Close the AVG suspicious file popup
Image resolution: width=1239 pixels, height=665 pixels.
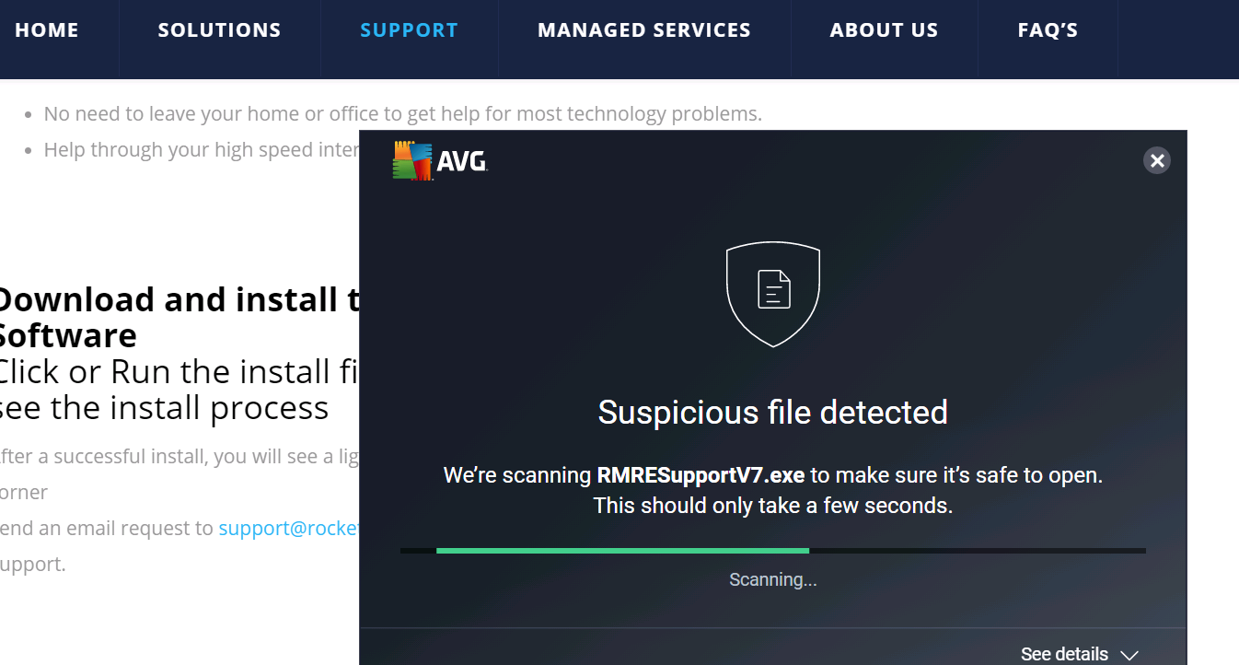pyautogui.click(x=1157, y=161)
